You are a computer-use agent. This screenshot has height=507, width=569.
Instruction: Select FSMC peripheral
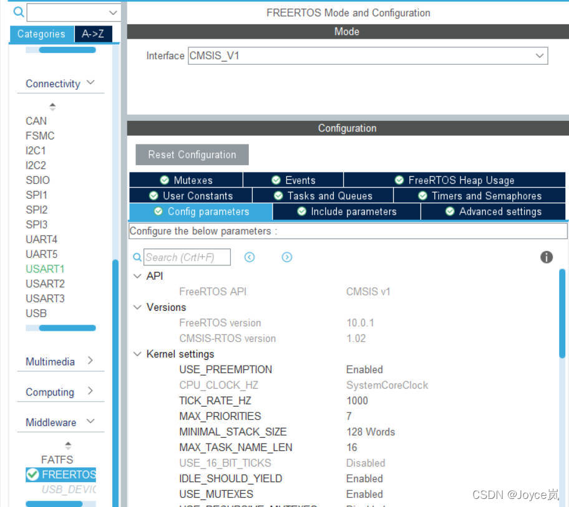[40, 135]
